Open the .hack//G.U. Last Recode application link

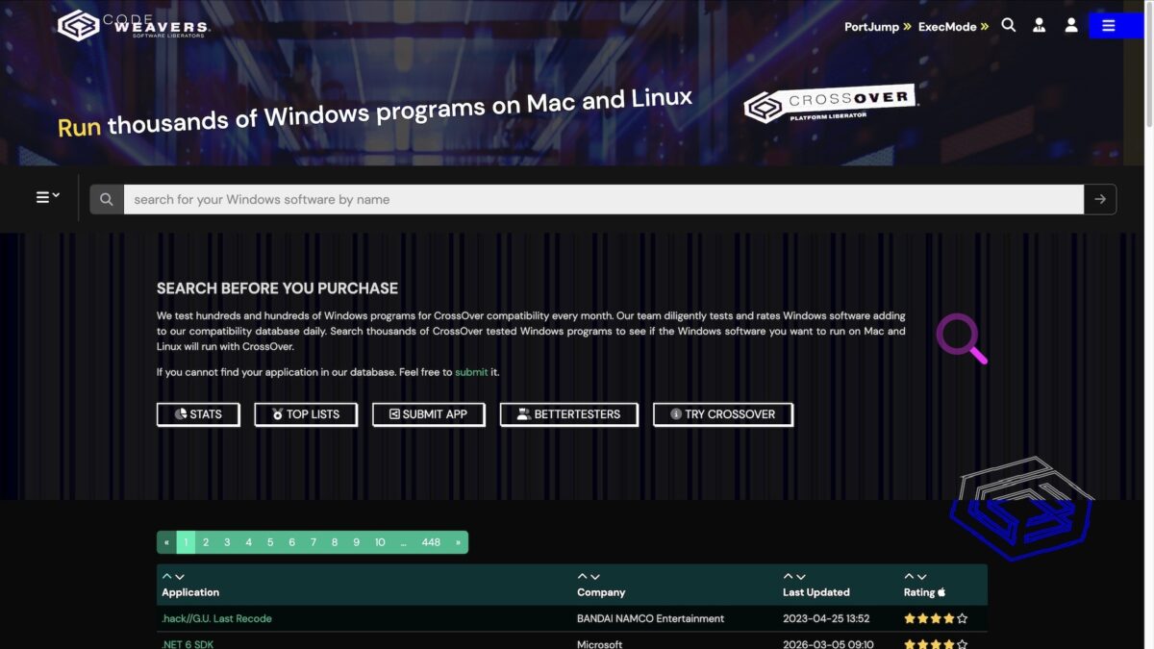[216, 618]
